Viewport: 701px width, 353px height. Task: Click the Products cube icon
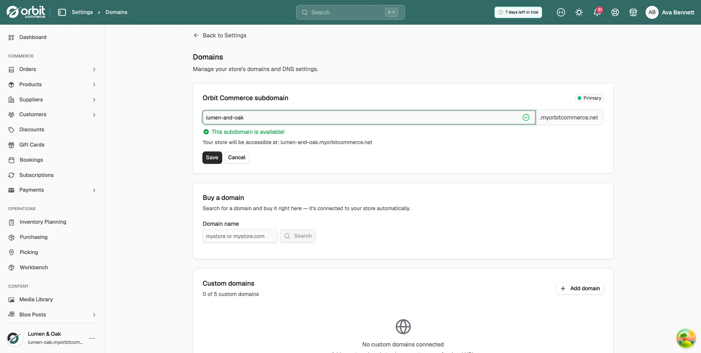pos(11,85)
